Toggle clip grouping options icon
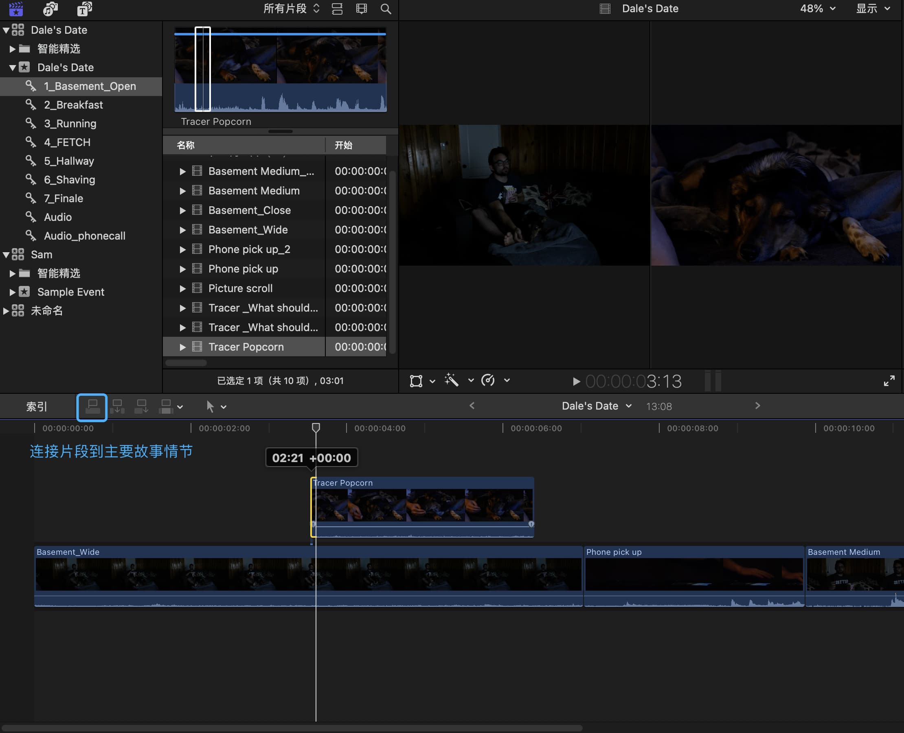Image resolution: width=904 pixels, height=733 pixels. 337,9
